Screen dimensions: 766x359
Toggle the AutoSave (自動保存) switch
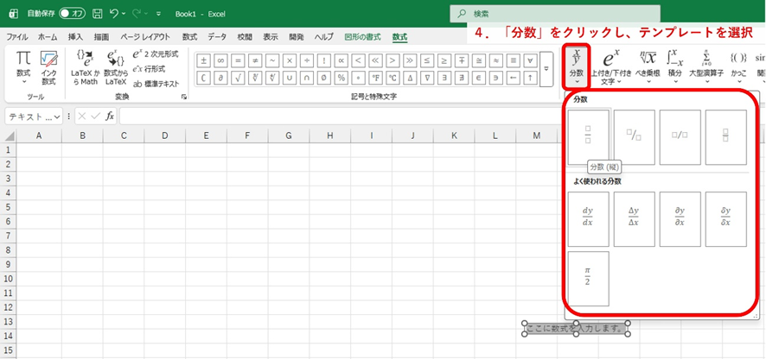[x=71, y=14]
